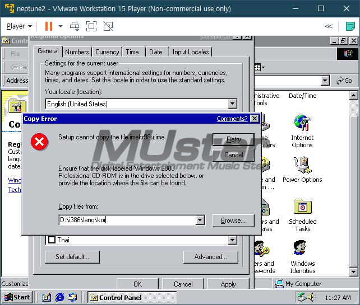
Task: Click Retry in the Copy Error dialog
Action: [233, 139]
